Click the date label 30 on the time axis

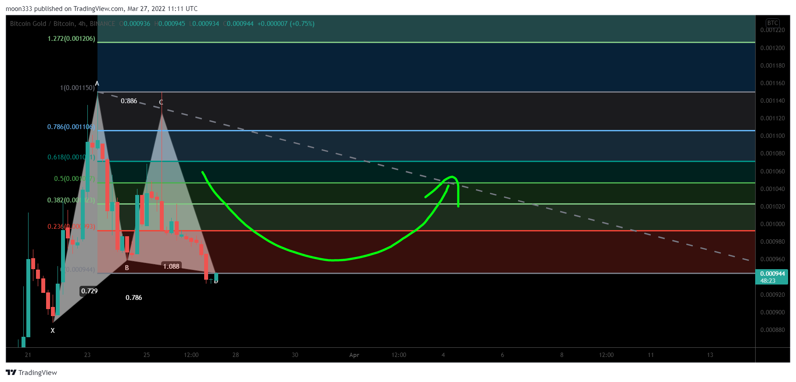pyautogui.click(x=295, y=355)
